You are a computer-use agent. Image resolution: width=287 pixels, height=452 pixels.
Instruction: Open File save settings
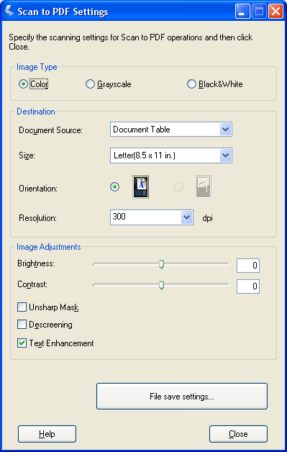[182, 397]
